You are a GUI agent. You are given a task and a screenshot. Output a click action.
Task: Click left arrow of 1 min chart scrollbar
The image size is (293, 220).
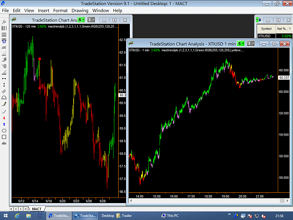[x=131, y=201]
